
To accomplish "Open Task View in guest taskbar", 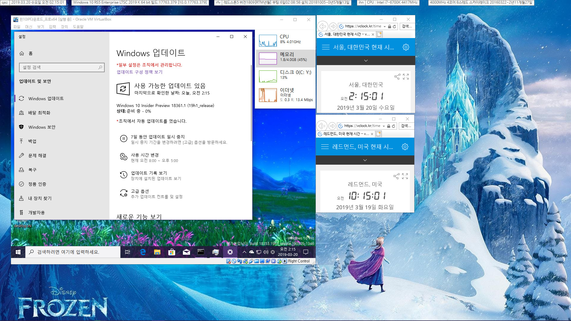I will 128,252.
